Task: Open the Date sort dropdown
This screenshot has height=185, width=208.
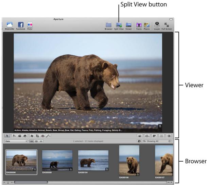Action: [x=16, y=141]
